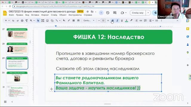Hide the menus with the up chevron
Image resolution: width=191 pixels, height=107 pixels.
177,21
